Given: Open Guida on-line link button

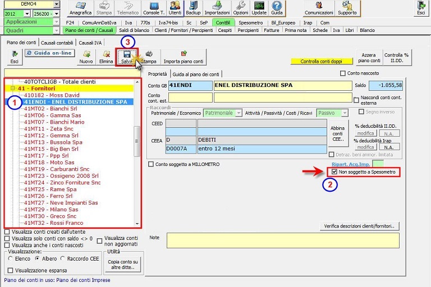Looking at the screenshot, I should [50, 53].
